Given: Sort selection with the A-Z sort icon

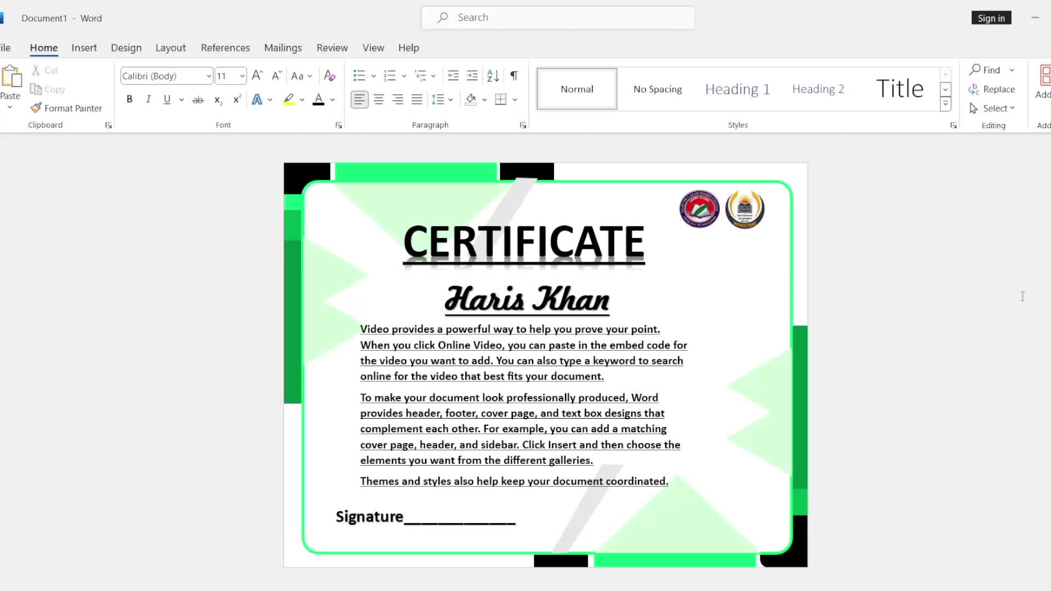Looking at the screenshot, I should pos(493,76).
